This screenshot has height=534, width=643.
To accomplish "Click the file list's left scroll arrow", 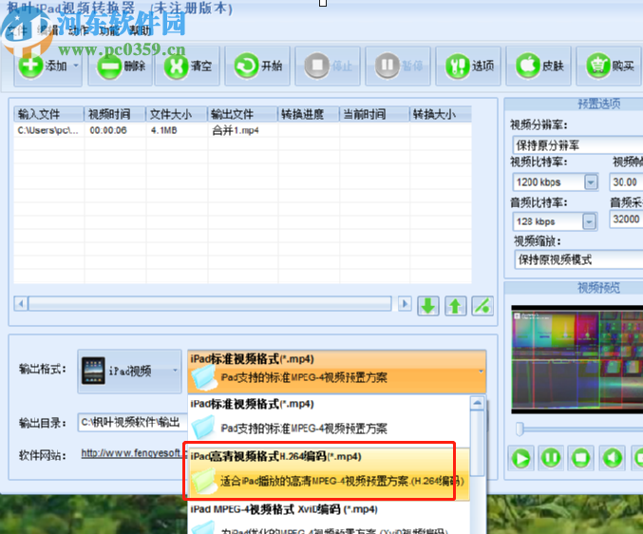I will 21,304.
